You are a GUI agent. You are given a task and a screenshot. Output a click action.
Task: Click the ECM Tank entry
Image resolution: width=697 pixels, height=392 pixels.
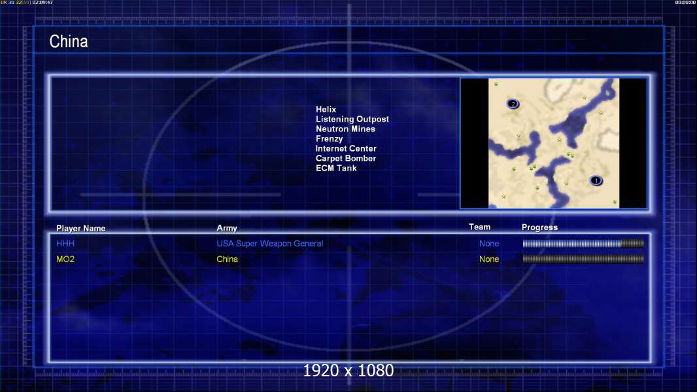coord(336,168)
